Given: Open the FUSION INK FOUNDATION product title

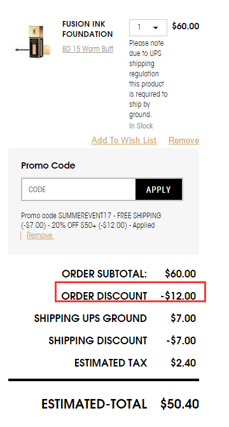Looking at the screenshot, I should point(87,29).
